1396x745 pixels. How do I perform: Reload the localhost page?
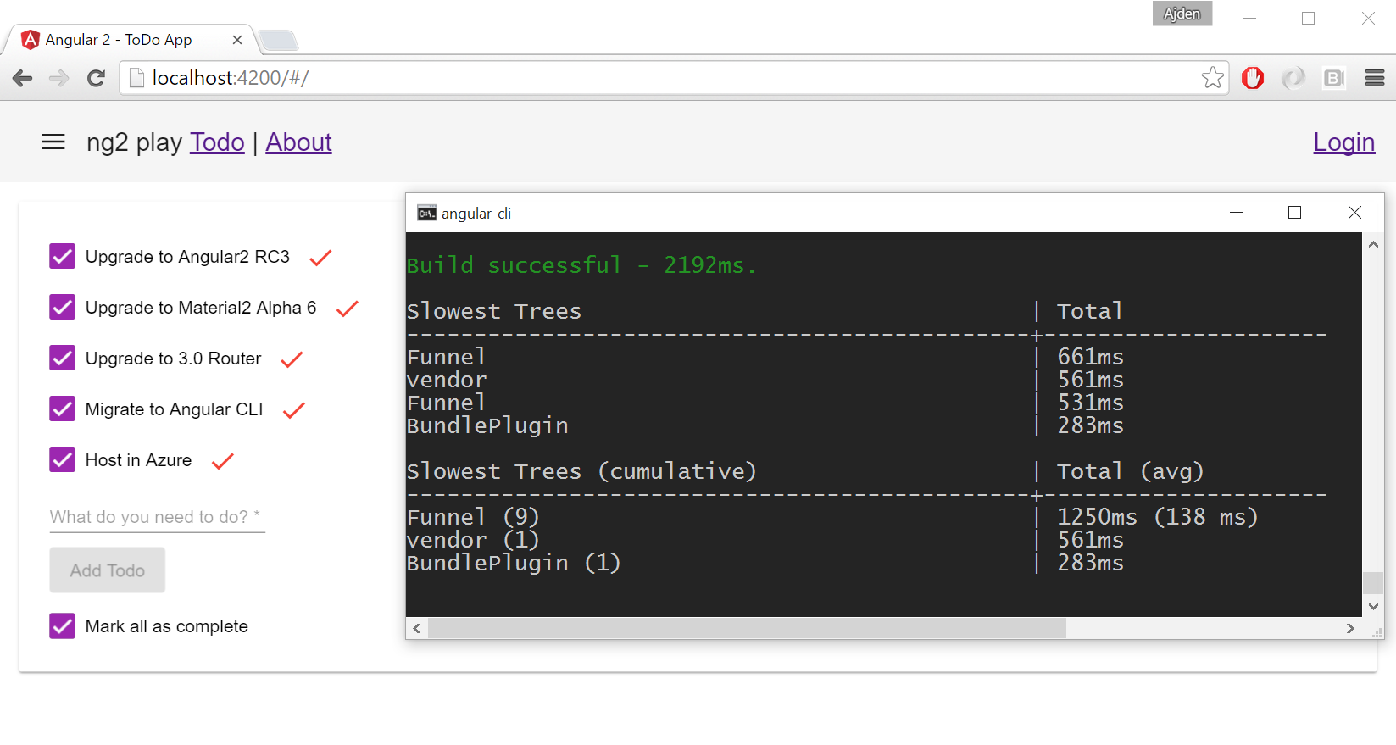pyautogui.click(x=96, y=78)
